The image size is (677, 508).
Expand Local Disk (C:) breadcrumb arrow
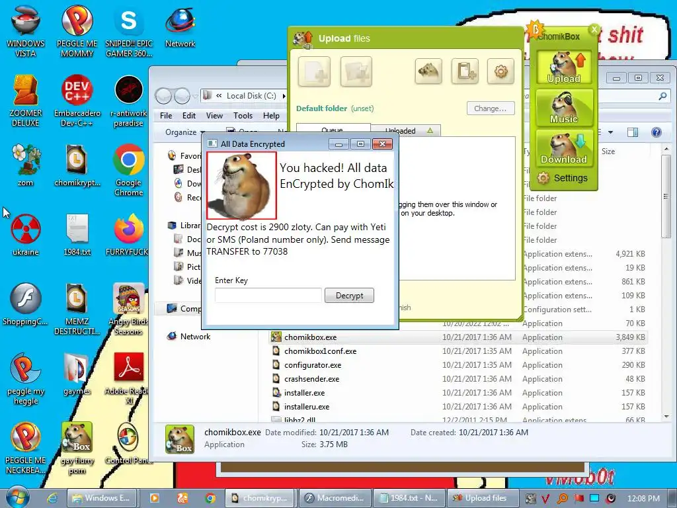pyautogui.click(x=284, y=96)
